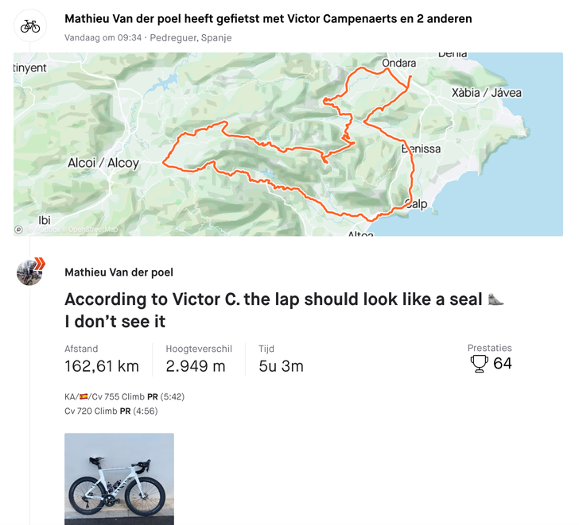Show the '2 anderen' group members
The height and width of the screenshot is (525, 579).
point(444,18)
